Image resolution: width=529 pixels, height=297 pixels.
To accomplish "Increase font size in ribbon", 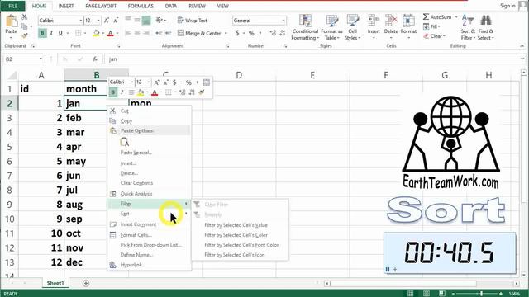I will [107, 21].
